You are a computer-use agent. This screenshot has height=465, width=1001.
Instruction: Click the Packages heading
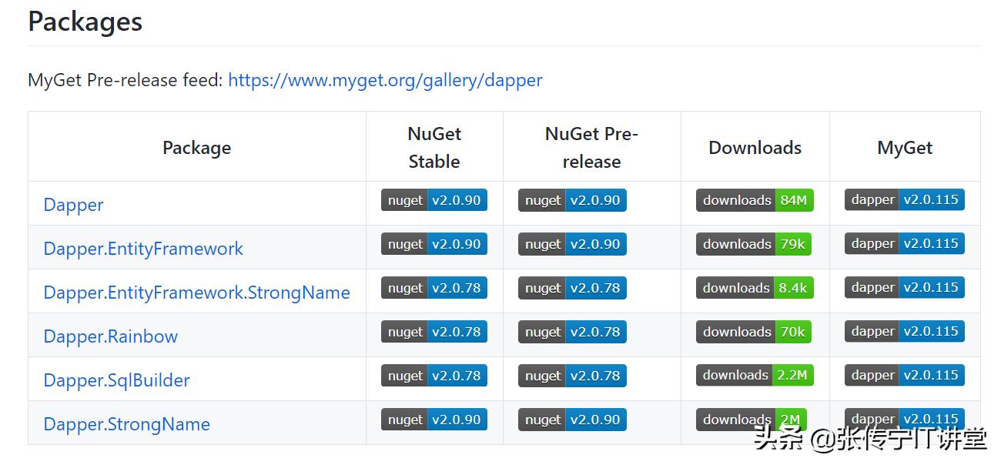[x=85, y=22]
